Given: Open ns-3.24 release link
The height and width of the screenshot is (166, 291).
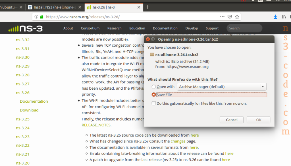Looking at the screenshot, I should point(23,128).
